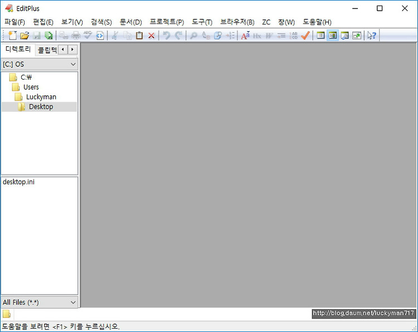Image resolution: width=418 pixels, height=332 pixels.
Task: Select the desktop.ini file
Action: pos(18,182)
